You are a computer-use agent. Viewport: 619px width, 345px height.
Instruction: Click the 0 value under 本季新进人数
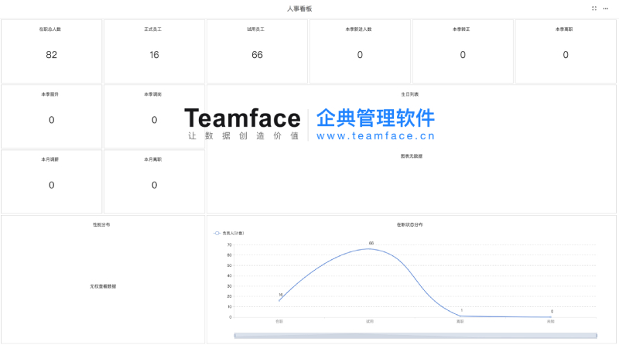[x=360, y=55]
